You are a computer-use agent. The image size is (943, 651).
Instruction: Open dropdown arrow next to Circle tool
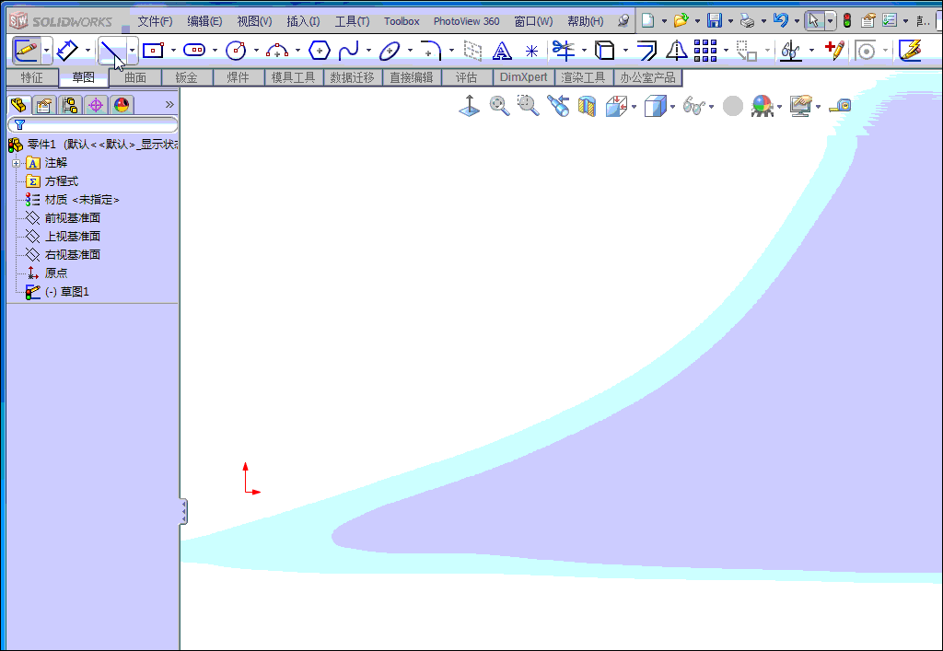tap(256, 51)
